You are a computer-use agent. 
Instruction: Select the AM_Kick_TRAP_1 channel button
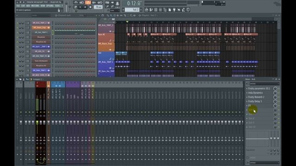(41, 23)
